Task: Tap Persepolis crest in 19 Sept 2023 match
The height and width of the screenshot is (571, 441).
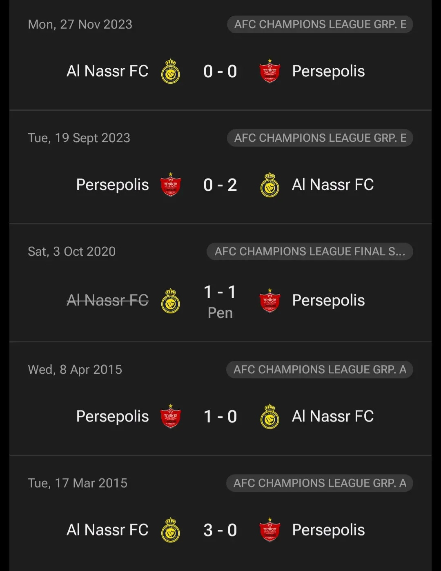Action: [x=171, y=185]
